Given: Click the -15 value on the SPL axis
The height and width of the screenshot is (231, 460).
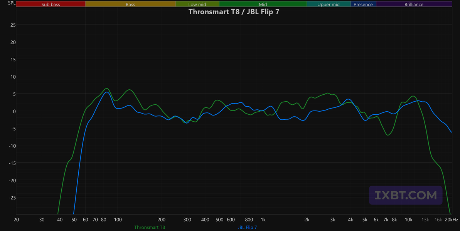Looking at the screenshot, I should click(x=12, y=163).
